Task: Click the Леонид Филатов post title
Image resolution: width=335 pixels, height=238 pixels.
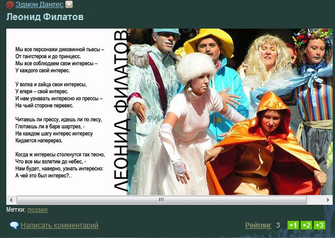Action: 45,17
